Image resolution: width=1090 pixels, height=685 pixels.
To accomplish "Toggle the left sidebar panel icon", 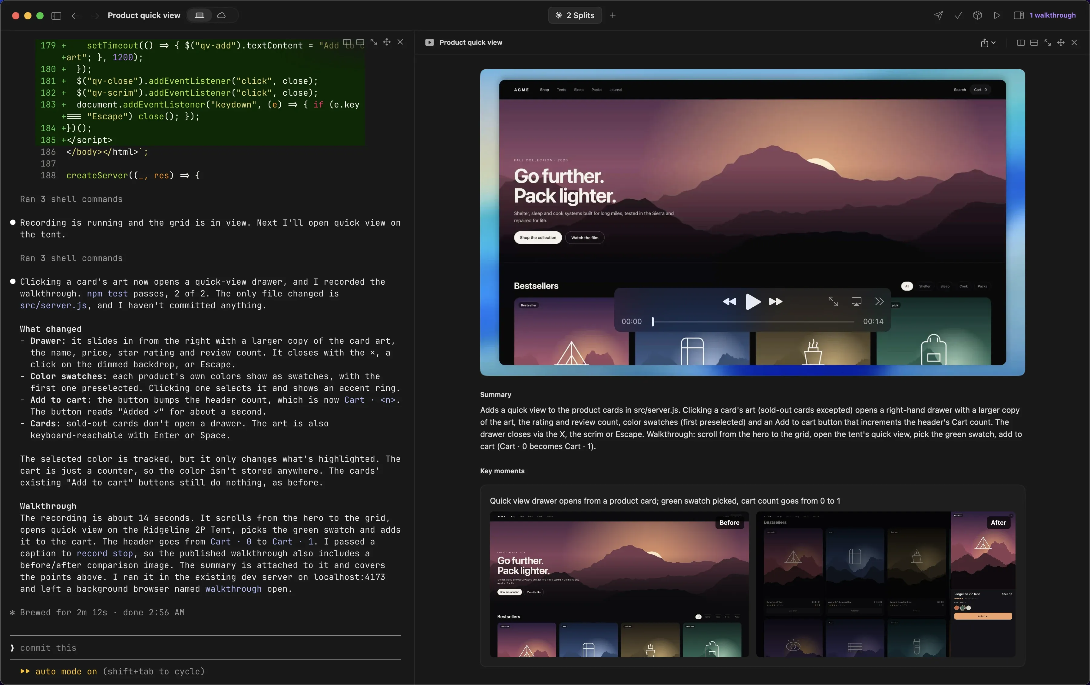I will click(56, 15).
